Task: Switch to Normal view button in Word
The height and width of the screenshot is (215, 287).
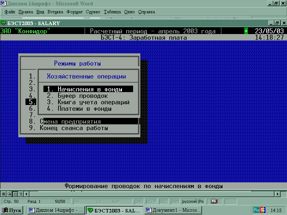Action: click(x=4, y=194)
